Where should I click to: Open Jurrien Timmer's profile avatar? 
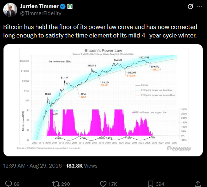point(10,10)
